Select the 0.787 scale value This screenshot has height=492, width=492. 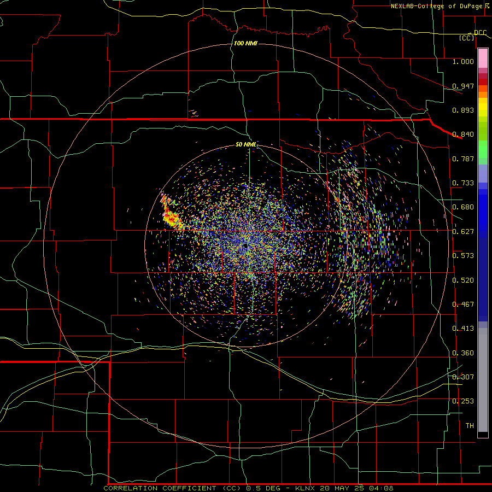tap(463, 159)
